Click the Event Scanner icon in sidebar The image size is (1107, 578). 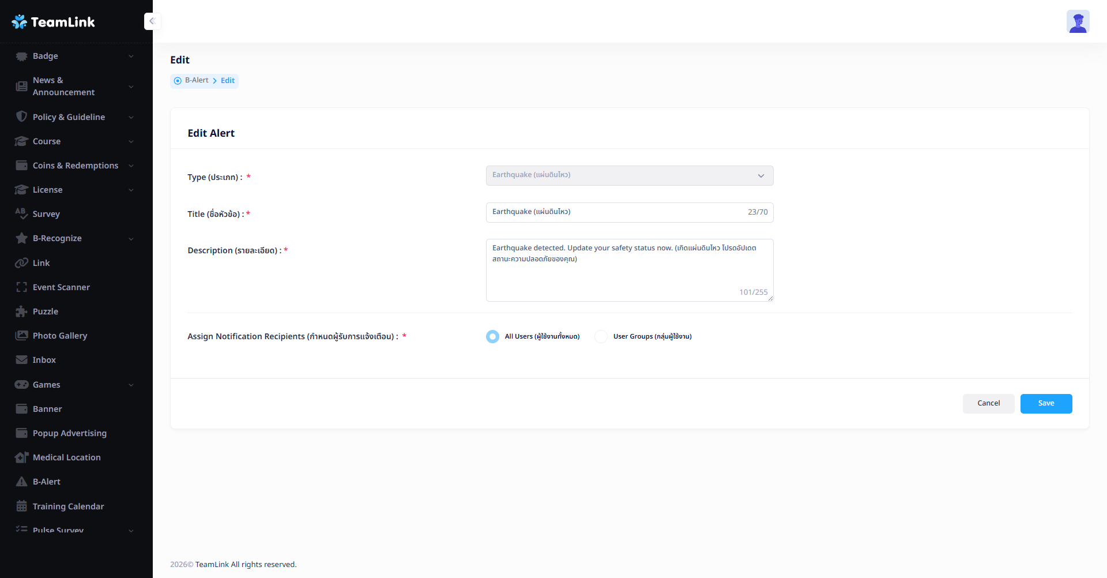(22, 287)
